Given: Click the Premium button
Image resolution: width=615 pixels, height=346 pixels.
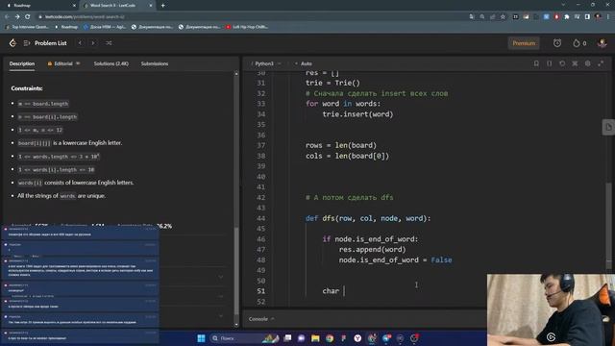Looking at the screenshot, I should [x=524, y=43].
